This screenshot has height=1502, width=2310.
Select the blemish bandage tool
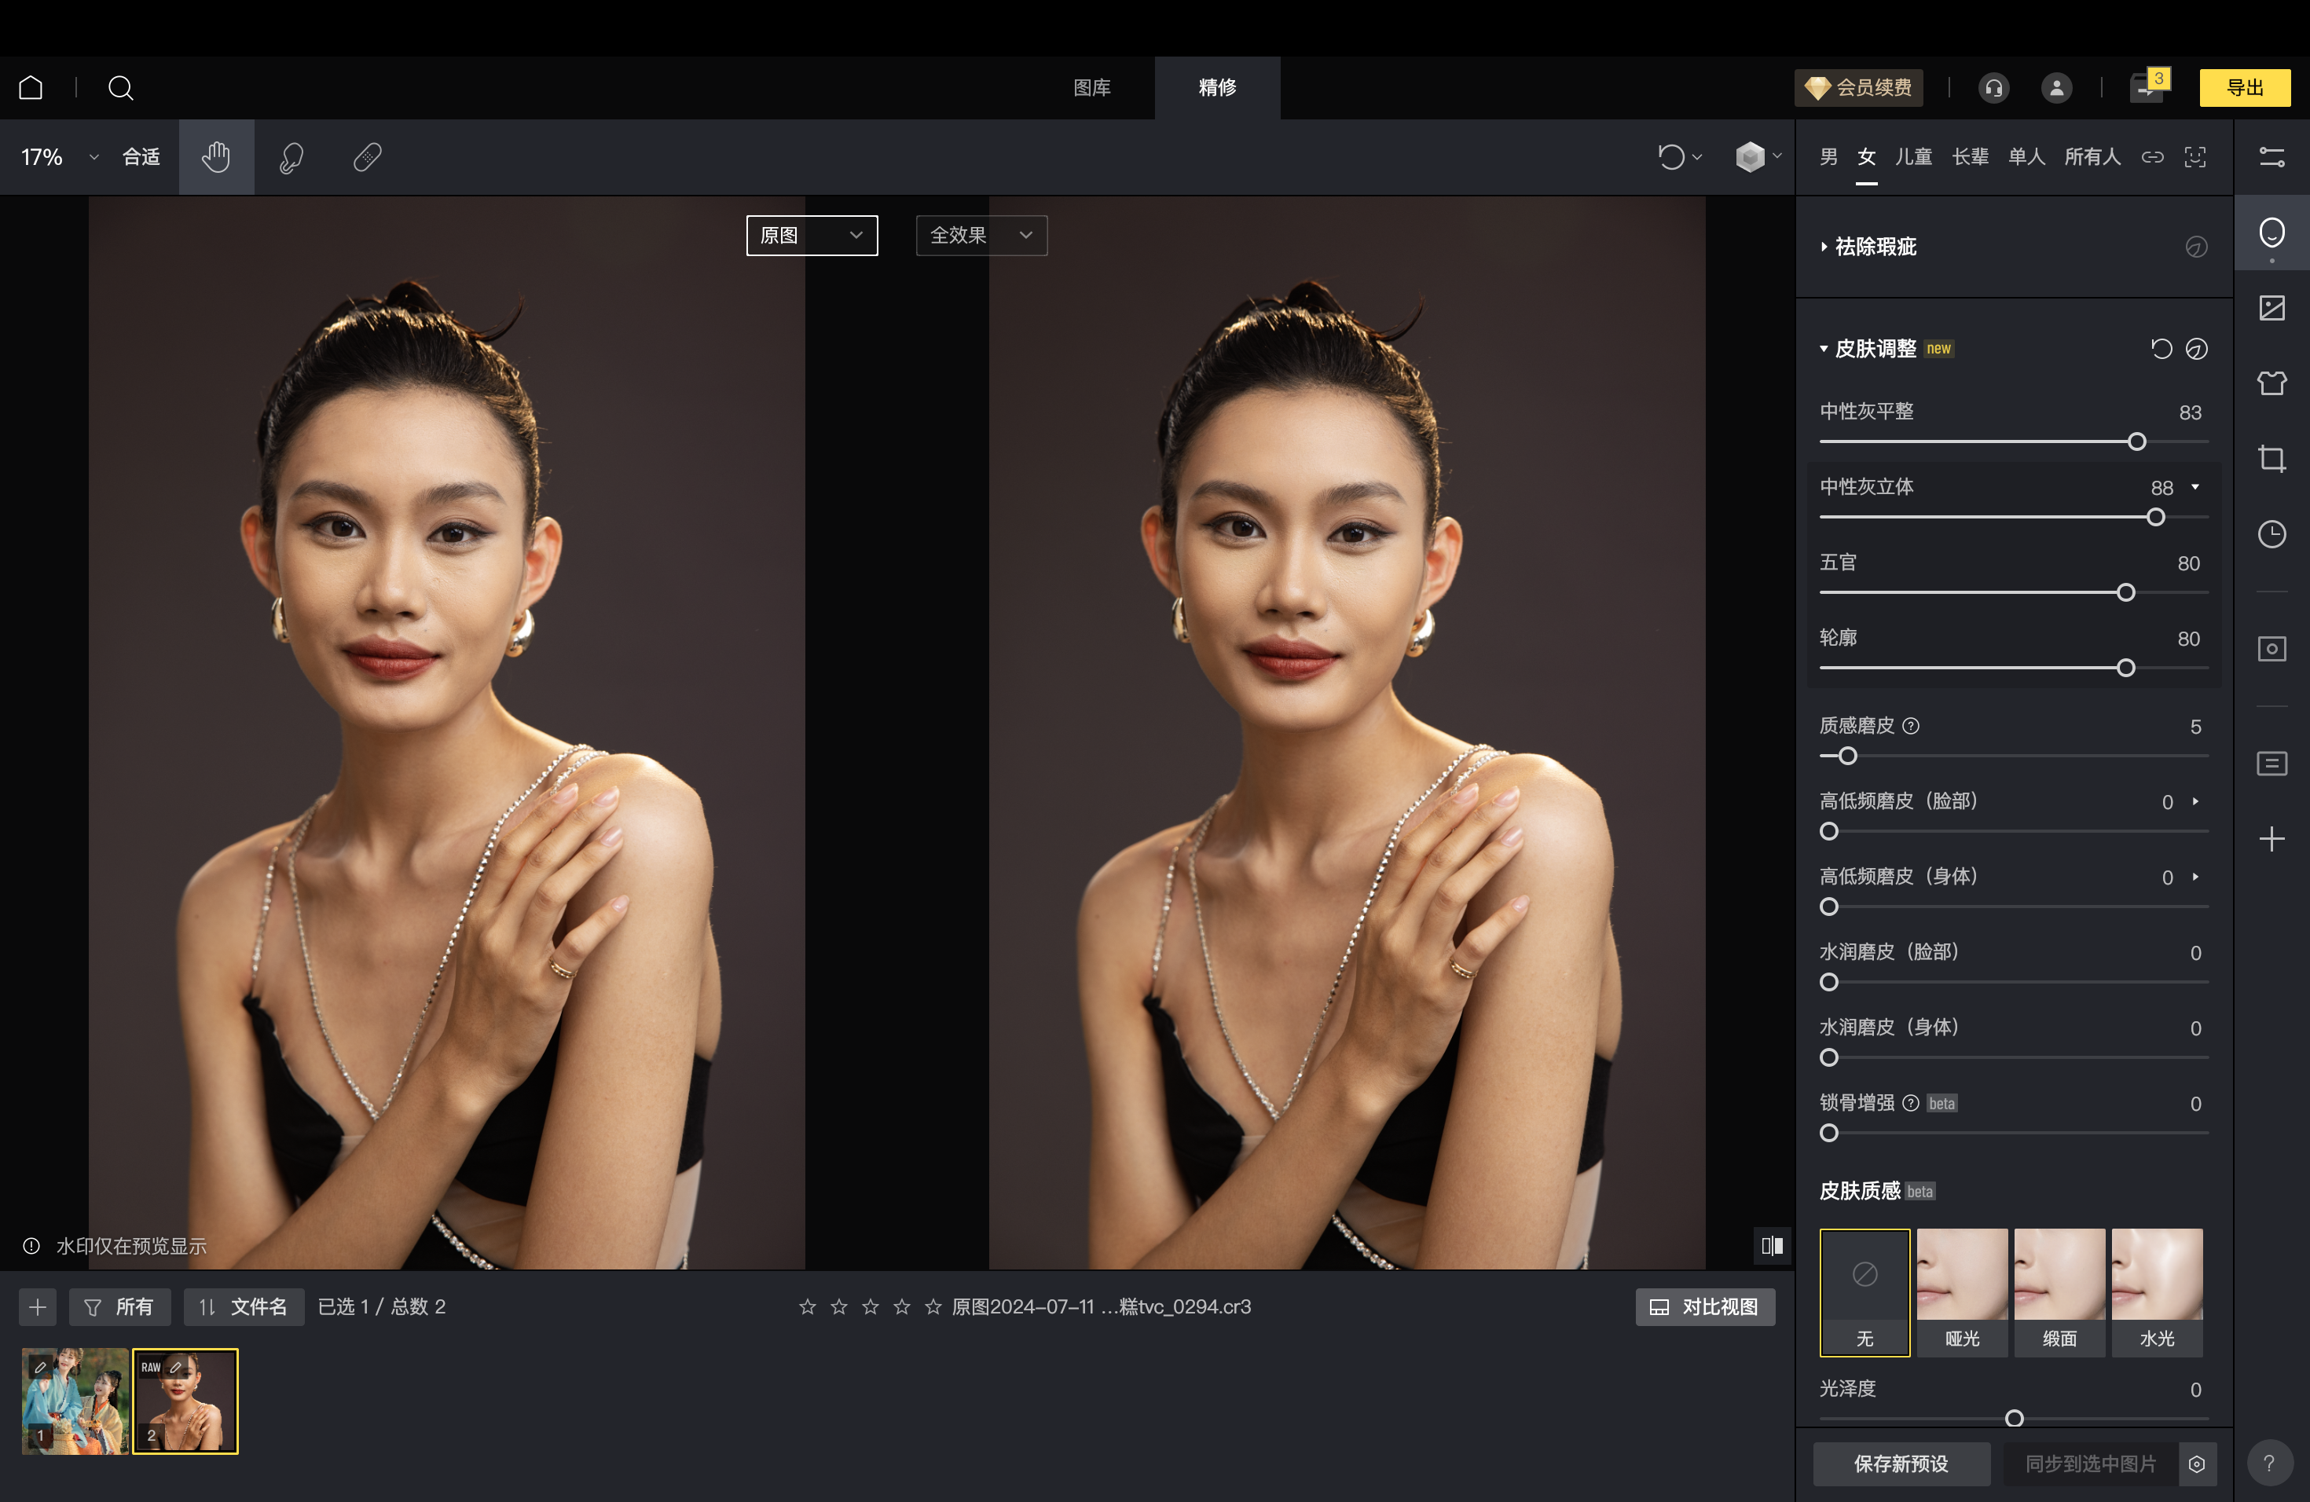[x=367, y=156]
